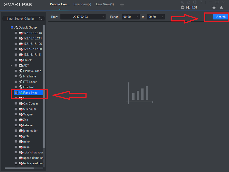This screenshot has width=229, height=172.
Task: Select the sdfaf show room device label
Action: click(33, 152)
